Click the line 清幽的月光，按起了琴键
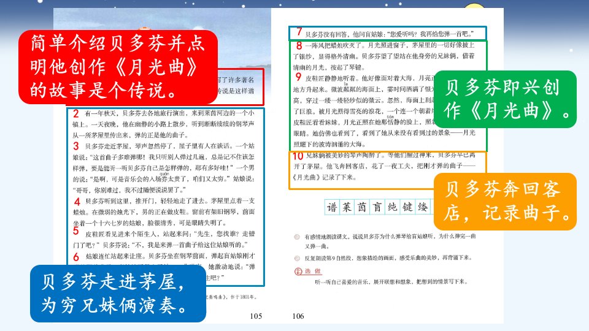The width and height of the screenshot is (589, 331). point(329,67)
